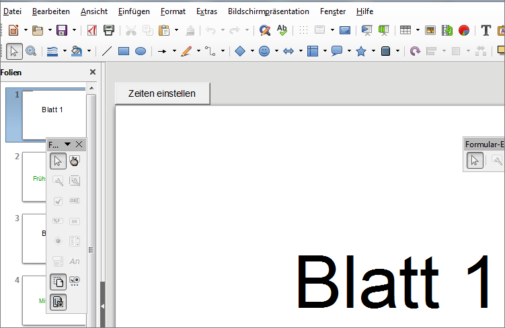Close the Folien panel
The height and width of the screenshot is (328, 505).
[x=93, y=72]
